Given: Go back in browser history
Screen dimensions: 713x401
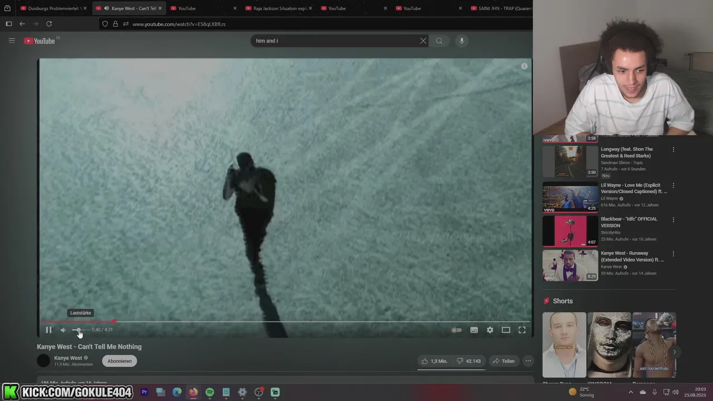Looking at the screenshot, I should coord(22,24).
